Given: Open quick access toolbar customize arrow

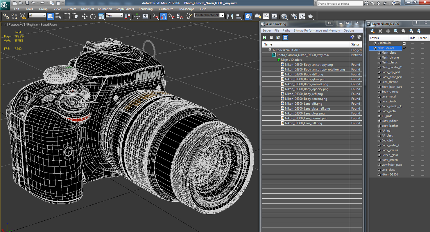Looking at the screenshot, I should tap(63, 3).
